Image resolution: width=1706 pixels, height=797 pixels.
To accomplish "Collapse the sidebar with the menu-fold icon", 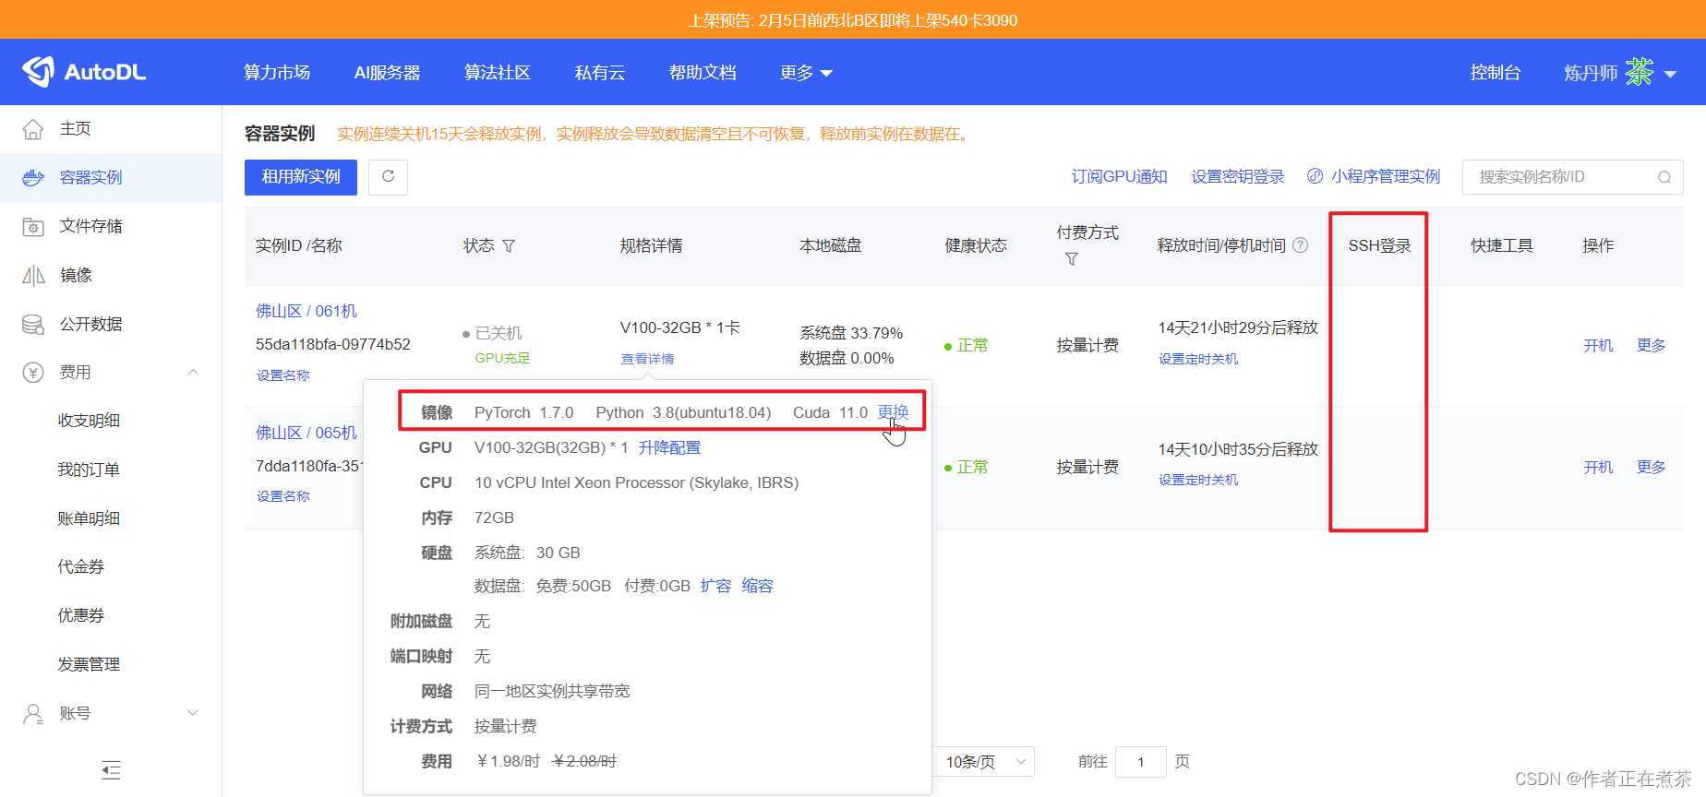I will pyautogui.click(x=111, y=769).
